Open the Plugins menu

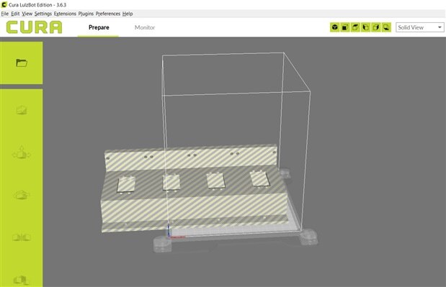tap(86, 14)
